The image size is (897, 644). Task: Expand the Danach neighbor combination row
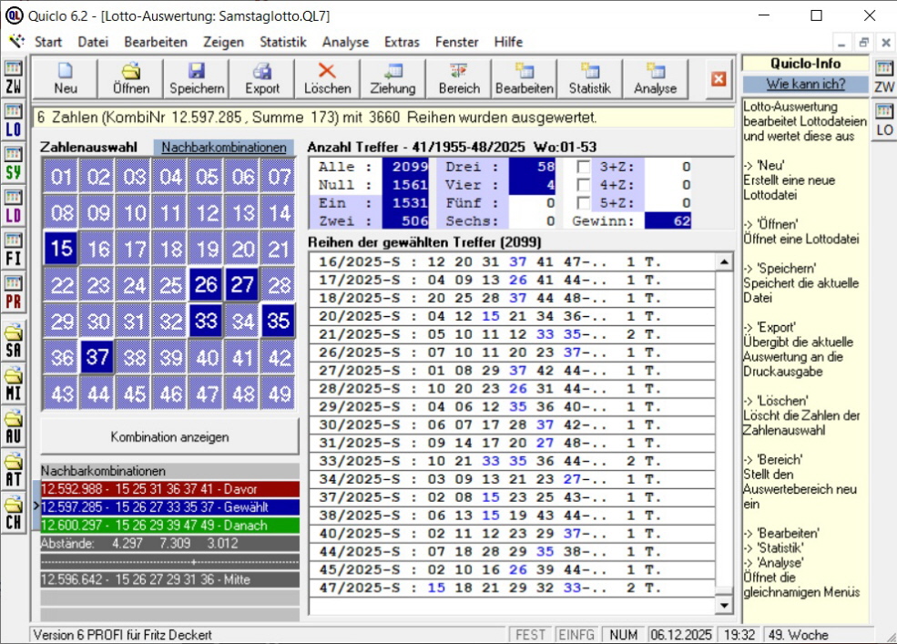click(168, 526)
